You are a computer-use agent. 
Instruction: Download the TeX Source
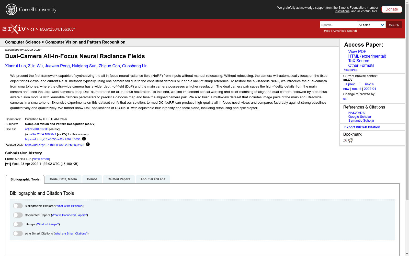pyautogui.click(x=359, y=61)
